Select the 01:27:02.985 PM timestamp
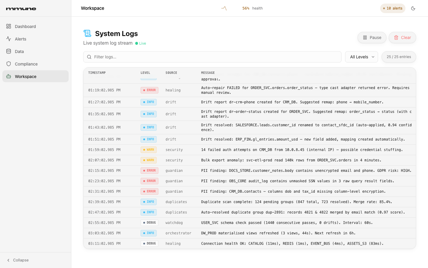 click(104, 102)
